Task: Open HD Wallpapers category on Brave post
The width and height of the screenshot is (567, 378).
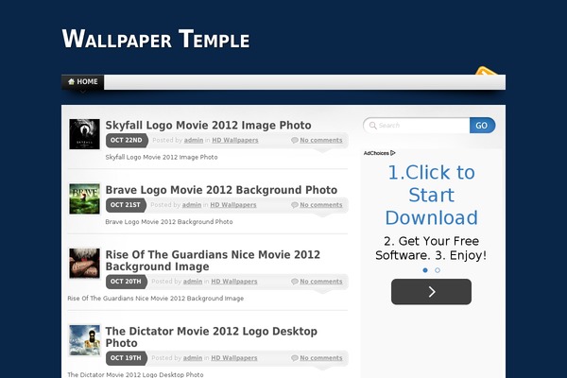Action: [x=233, y=205]
